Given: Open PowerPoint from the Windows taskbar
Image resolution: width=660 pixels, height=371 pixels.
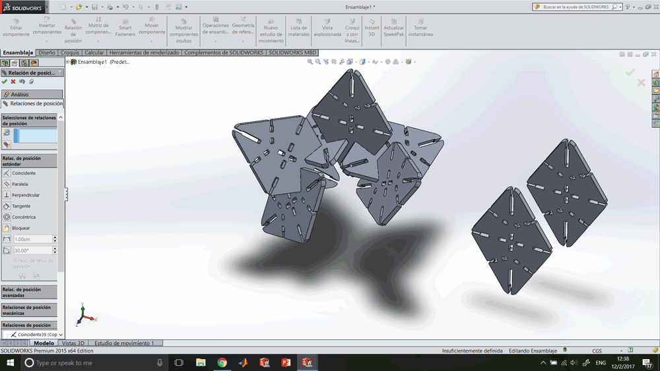Looking at the screenshot, I should point(286,362).
